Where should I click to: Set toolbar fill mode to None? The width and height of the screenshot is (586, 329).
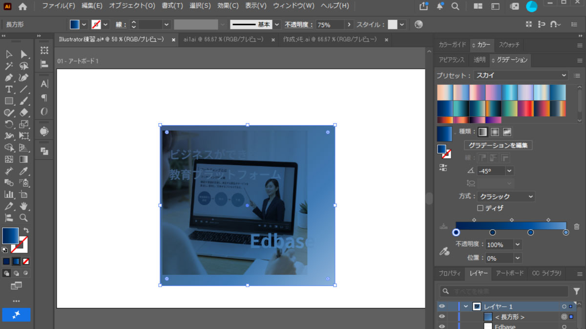(x=26, y=261)
